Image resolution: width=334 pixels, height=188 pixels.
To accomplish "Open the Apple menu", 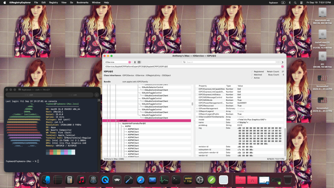I will (x=4, y=3).
